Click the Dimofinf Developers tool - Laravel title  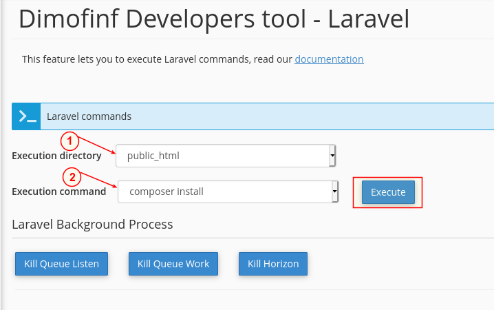[214, 19]
